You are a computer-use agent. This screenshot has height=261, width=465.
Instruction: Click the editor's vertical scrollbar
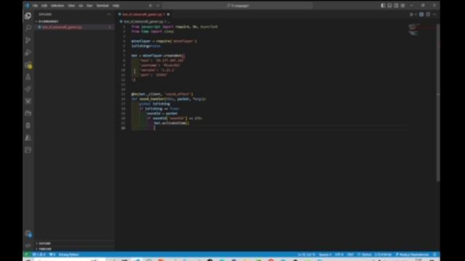pos(438,102)
